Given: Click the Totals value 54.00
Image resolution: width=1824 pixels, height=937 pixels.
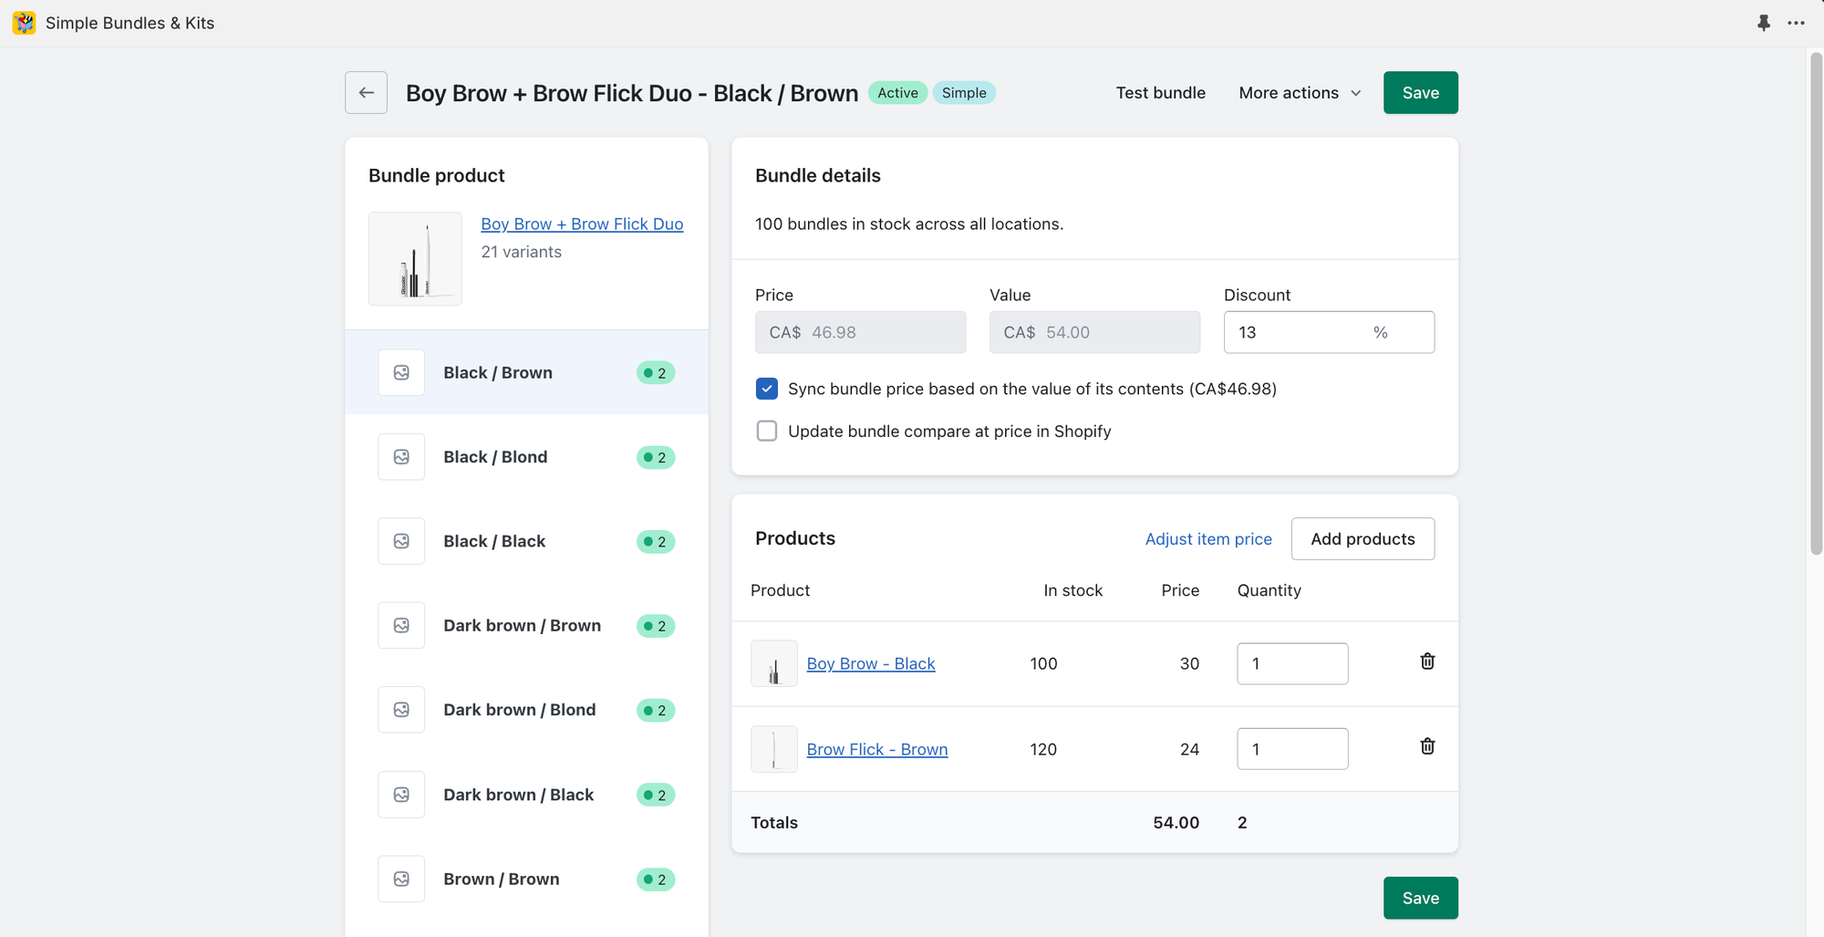Looking at the screenshot, I should click(x=1176, y=822).
